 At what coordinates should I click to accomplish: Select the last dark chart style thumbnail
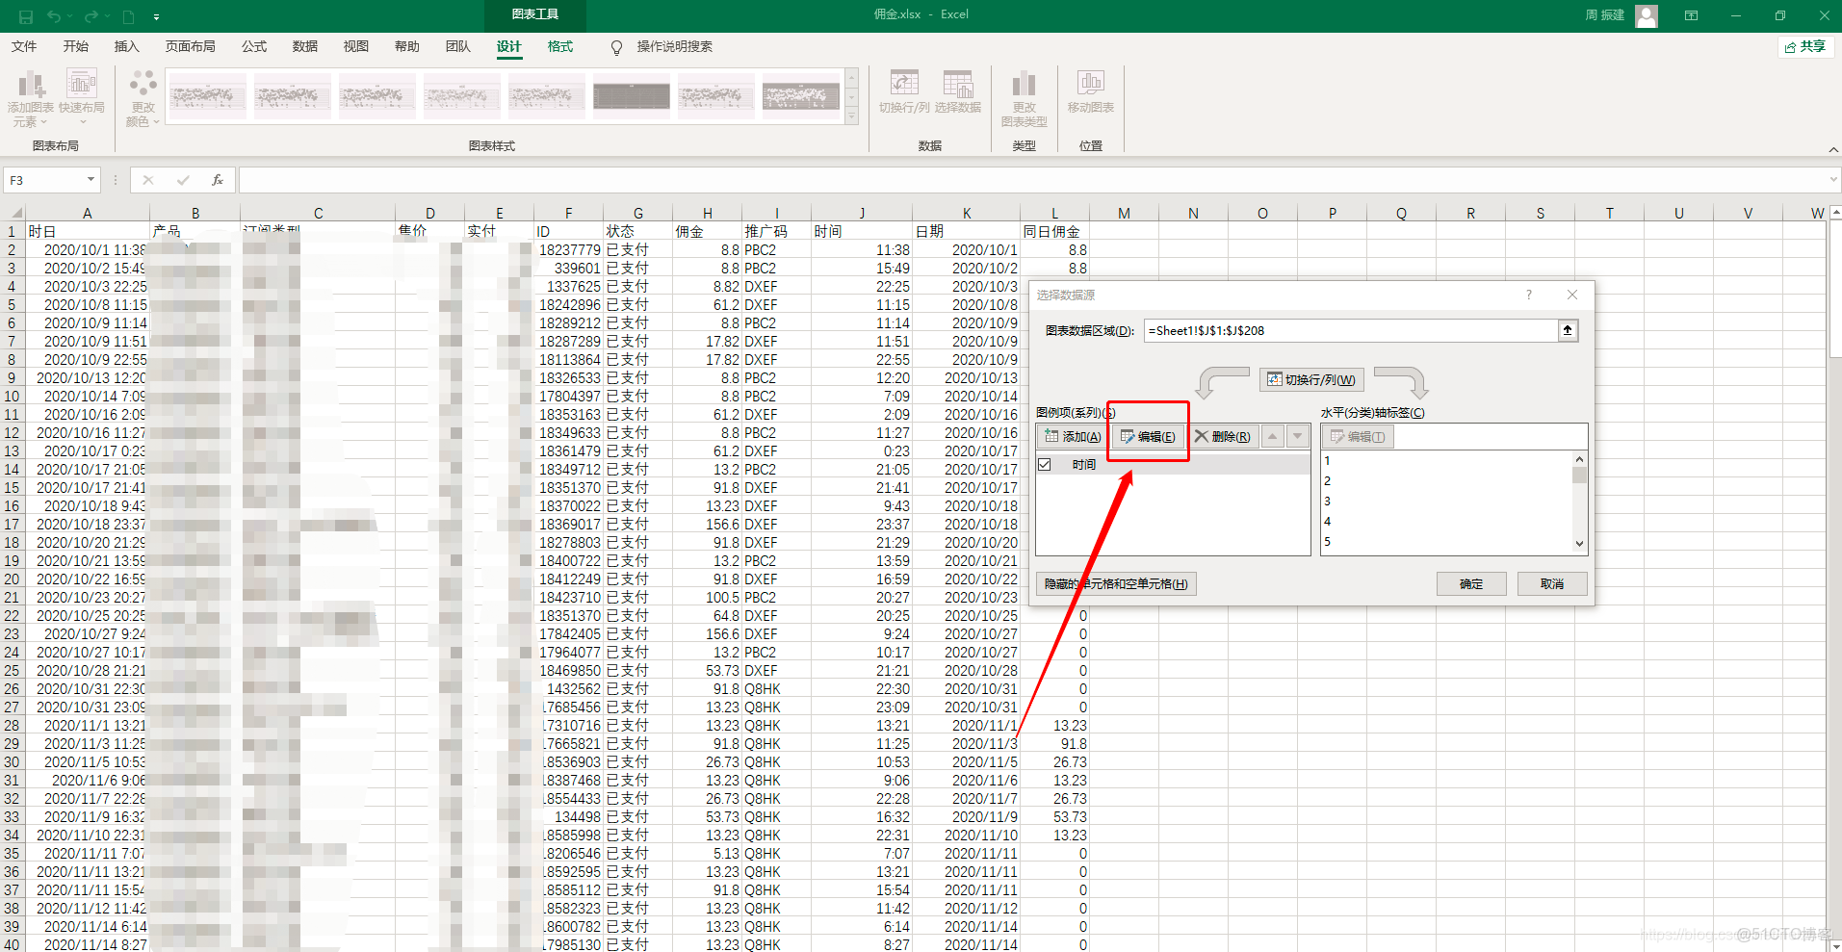pos(801,95)
